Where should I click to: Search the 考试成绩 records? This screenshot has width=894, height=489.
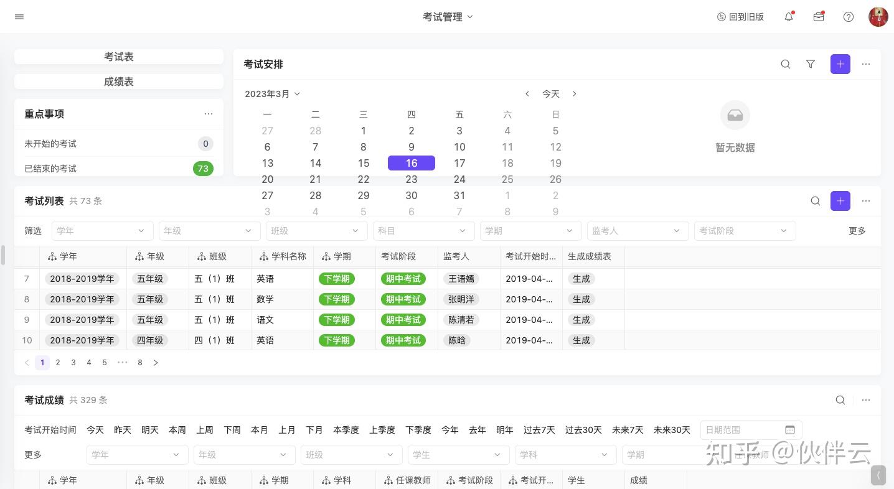[x=840, y=400]
